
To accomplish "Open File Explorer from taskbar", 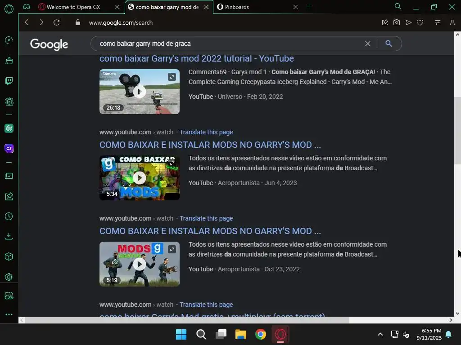I will tap(241, 334).
